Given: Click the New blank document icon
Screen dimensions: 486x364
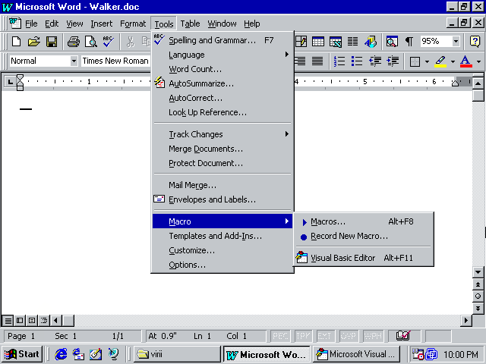Looking at the screenshot, I should (x=16, y=41).
